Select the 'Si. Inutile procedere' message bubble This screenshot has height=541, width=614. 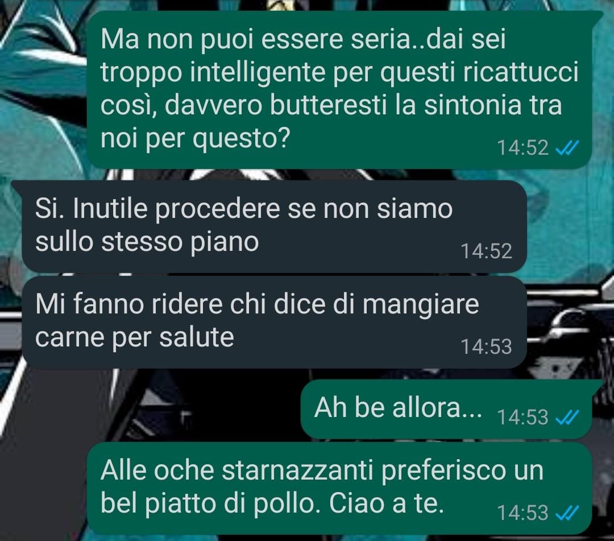[274, 226]
